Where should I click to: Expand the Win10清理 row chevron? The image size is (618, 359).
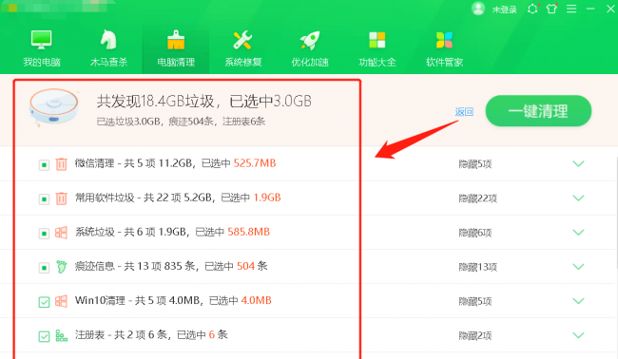click(578, 301)
